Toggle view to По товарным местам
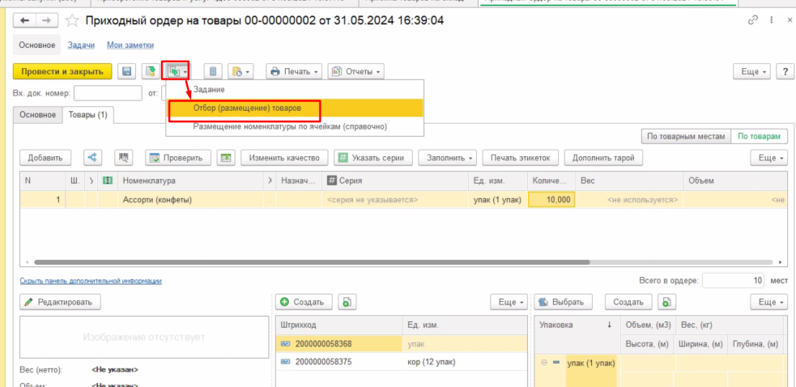Viewport: 796px width, 387px height. coord(684,137)
